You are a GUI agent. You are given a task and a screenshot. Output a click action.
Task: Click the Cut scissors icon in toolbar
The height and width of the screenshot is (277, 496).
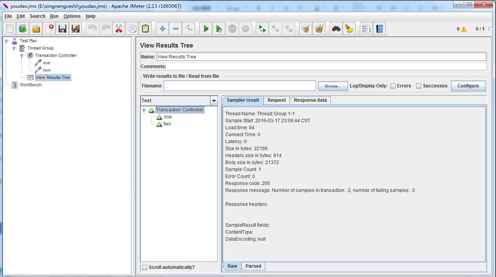tap(119, 29)
